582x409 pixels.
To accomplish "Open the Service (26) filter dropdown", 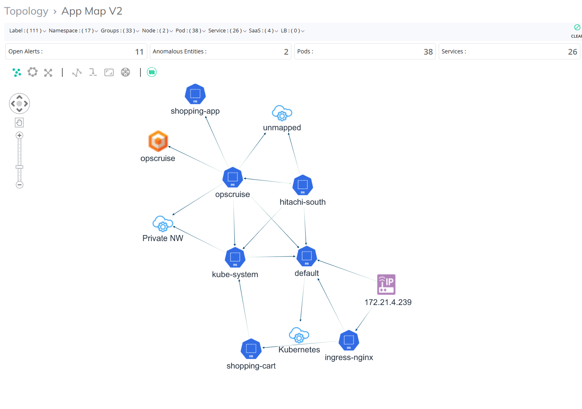I will point(227,31).
